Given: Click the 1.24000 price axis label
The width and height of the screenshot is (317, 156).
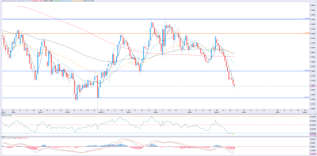Looking at the screenshot, I should pyautogui.click(x=313, y=109).
